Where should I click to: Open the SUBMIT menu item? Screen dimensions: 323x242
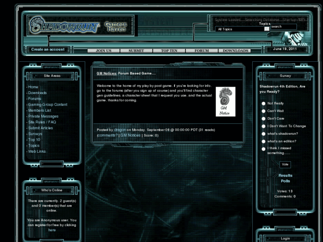pos(136,51)
